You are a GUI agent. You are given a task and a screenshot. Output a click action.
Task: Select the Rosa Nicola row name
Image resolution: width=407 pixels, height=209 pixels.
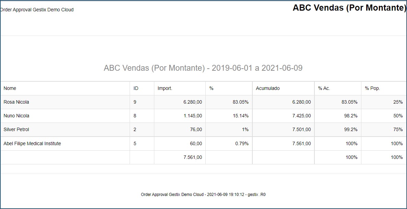click(16, 102)
